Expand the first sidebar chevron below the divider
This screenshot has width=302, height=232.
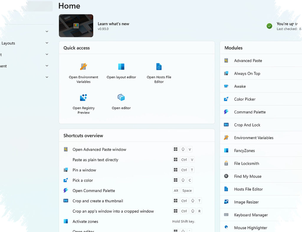(x=47, y=31)
